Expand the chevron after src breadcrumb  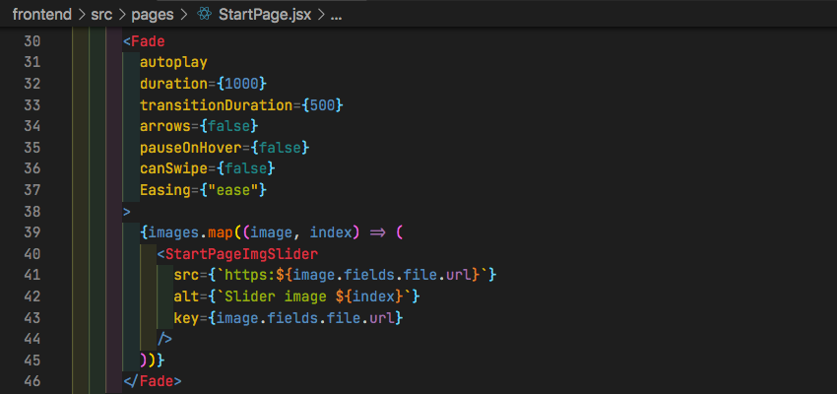122,15
